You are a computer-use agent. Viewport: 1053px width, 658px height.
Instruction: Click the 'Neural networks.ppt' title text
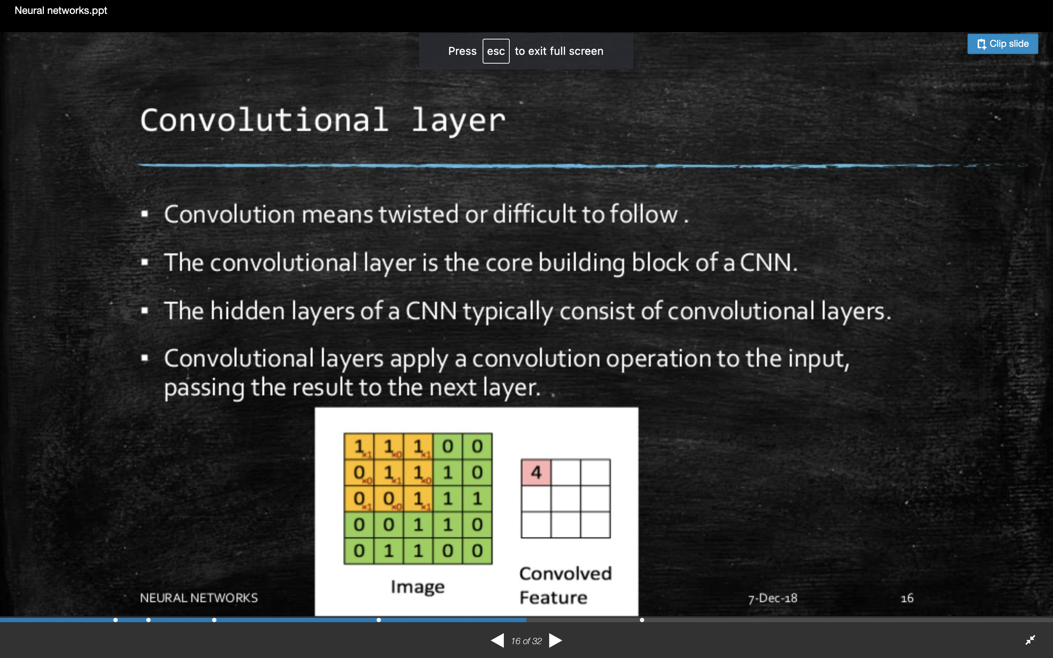[61, 11]
